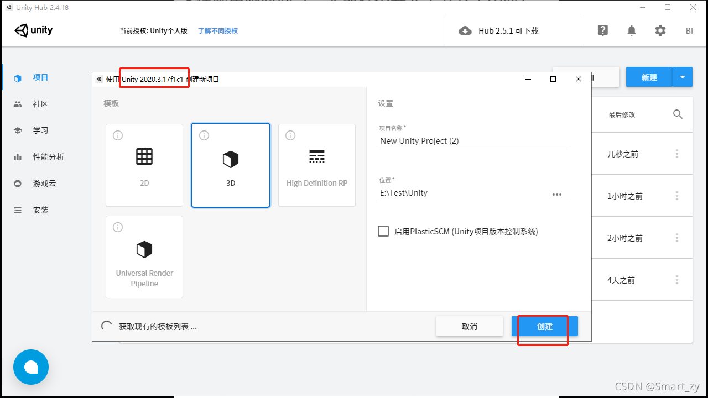708x398 pixels.
Task: Open options menu for the 1小时之前 project
Action: pyautogui.click(x=677, y=196)
